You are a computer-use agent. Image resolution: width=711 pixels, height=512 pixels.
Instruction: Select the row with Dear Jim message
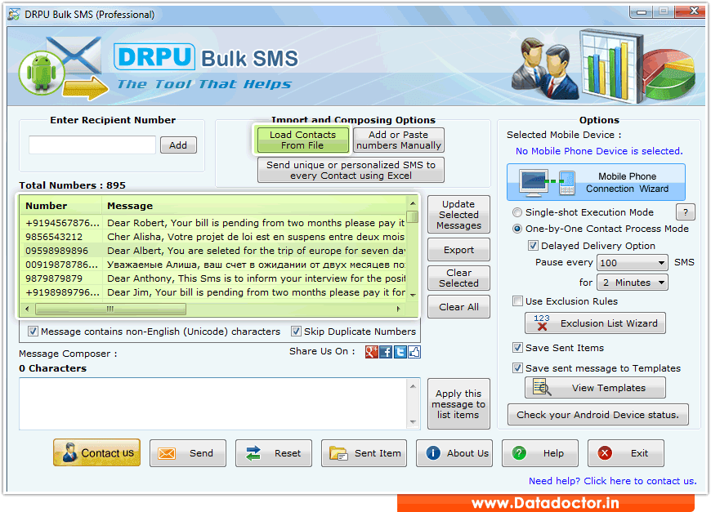pos(213,292)
